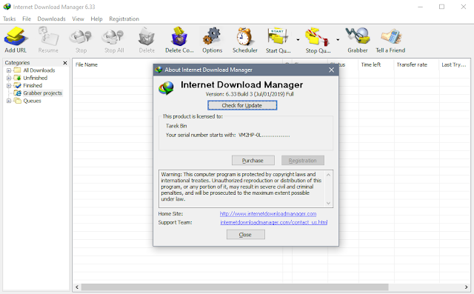Image resolution: width=474 pixels, height=294 pixels.
Task: Open the Help menu
Action: (96, 19)
